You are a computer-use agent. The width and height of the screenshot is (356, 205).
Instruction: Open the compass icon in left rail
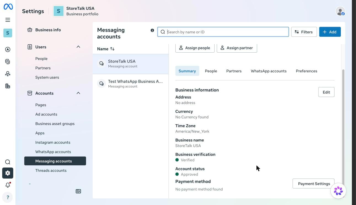pos(8,50)
